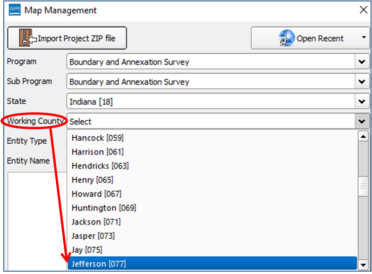
Task: Select Harrison [061] county
Action: [x=212, y=152]
